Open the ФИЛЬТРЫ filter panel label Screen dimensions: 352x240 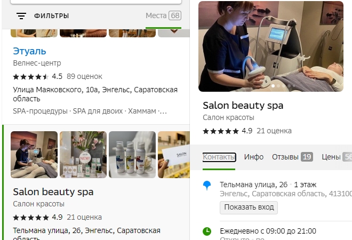click(51, 16)
